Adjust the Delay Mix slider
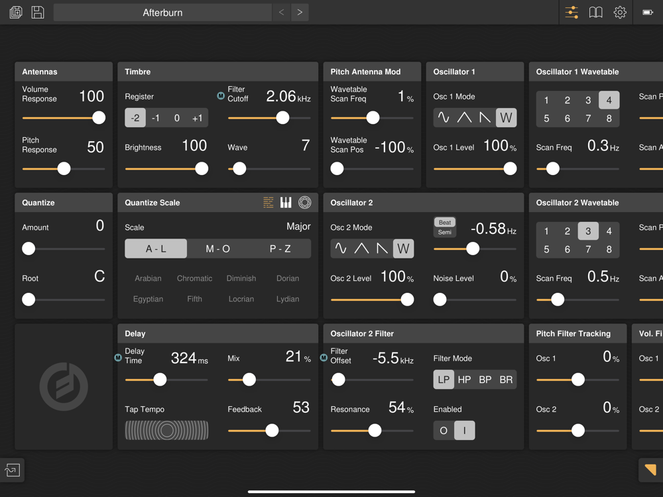The width and height of the screenshot is (663, 497). [x=269, y=380]
